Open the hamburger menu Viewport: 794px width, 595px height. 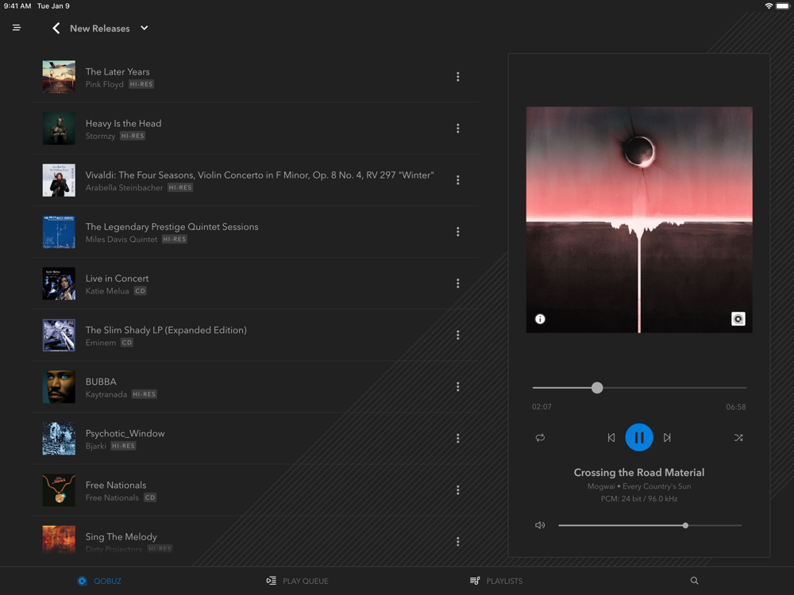pos(16,28)
